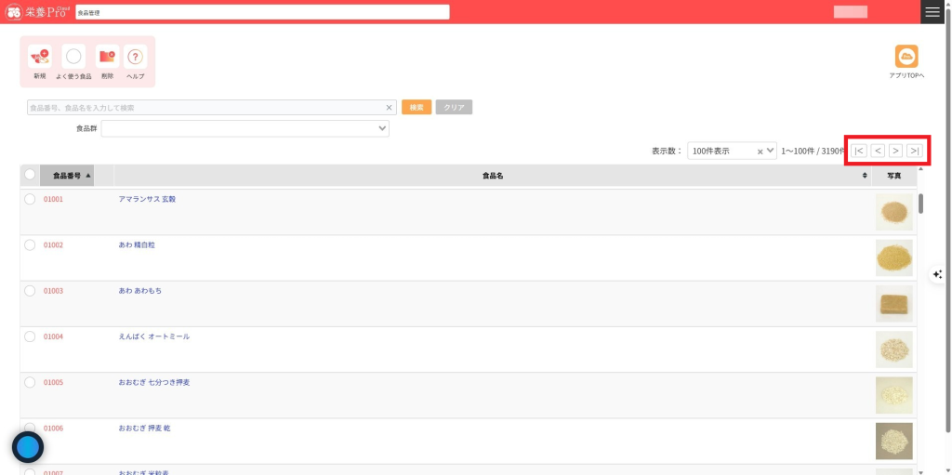Image resolution: width=952 pixels, height=475 pixels.
Task: Open the えんばく オートミール food link
Action: tap(153, 336)
